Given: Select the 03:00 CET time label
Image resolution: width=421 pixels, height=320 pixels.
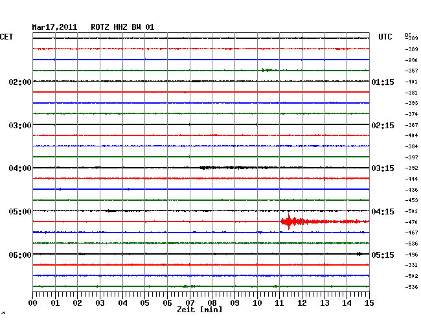Looking at the screenshot, I should (x=20, y=126).
